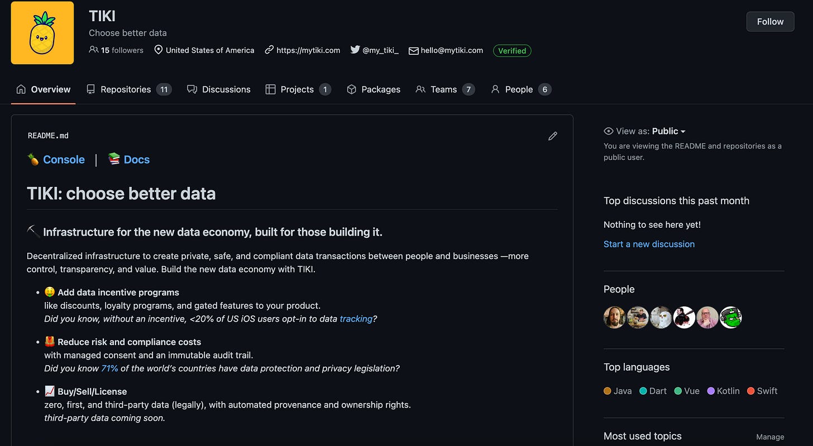Click the Follow button
Viewport: 813px width, 446px height.
point(770,22)
